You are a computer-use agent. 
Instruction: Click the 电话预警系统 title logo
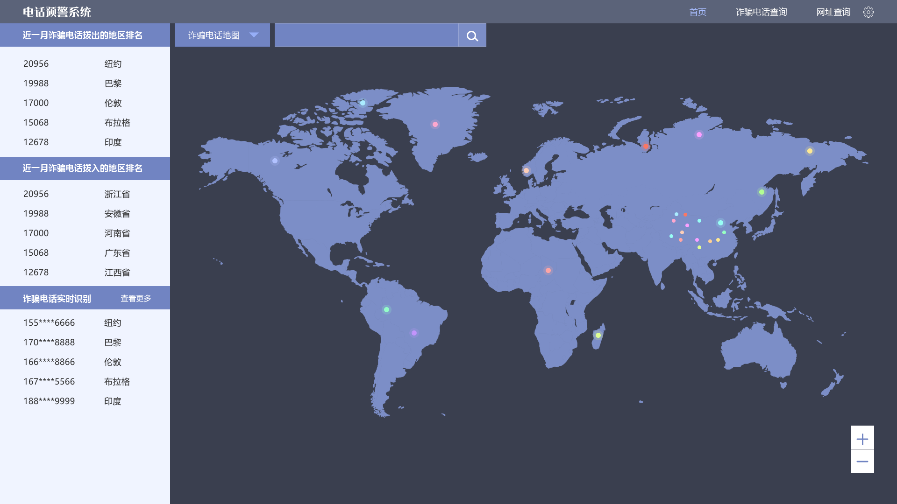[57, 12]
